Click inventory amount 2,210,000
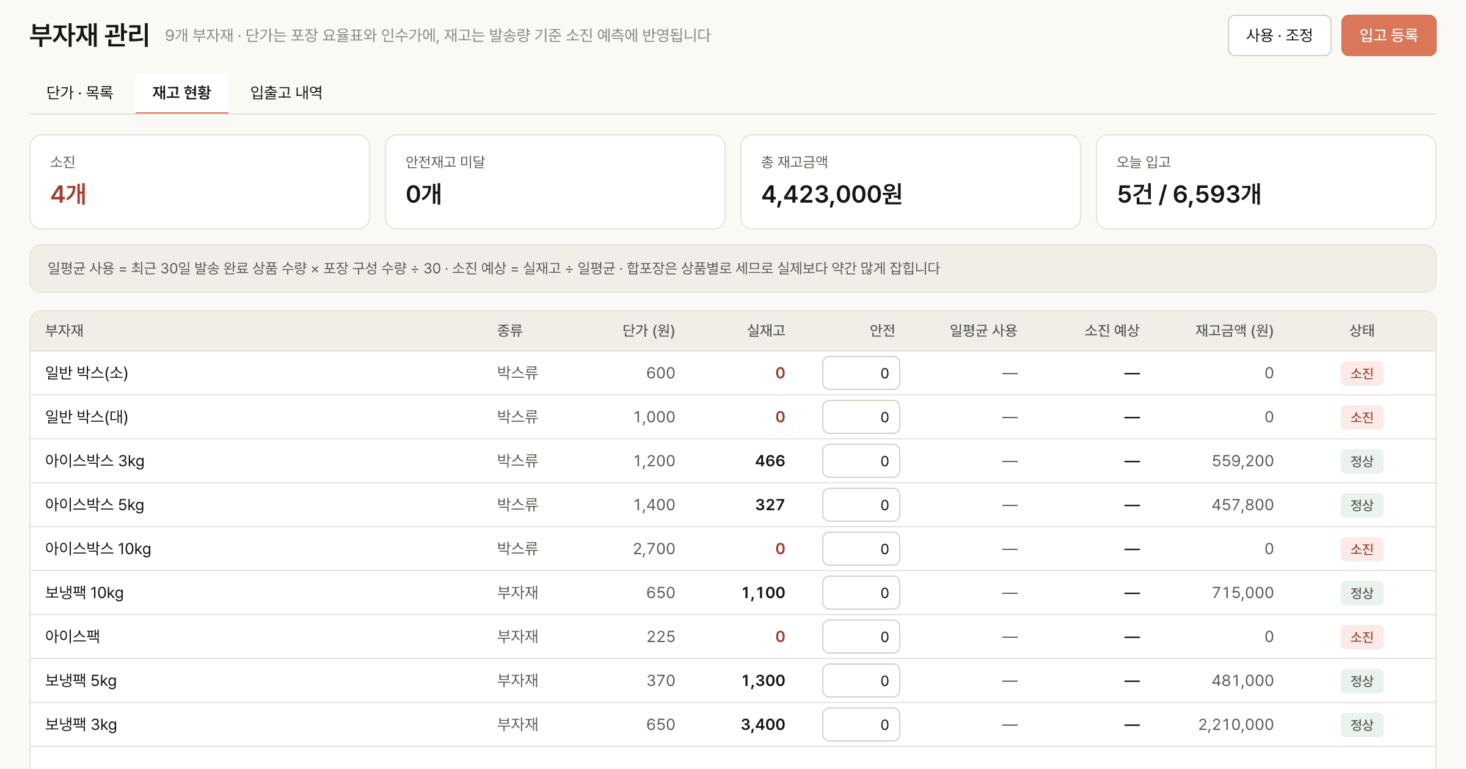This screenshot has height=769, width=1466. [x=1236, y=724]
